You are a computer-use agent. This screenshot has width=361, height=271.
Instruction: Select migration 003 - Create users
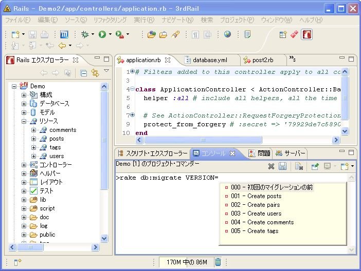[x=256, y=214]
